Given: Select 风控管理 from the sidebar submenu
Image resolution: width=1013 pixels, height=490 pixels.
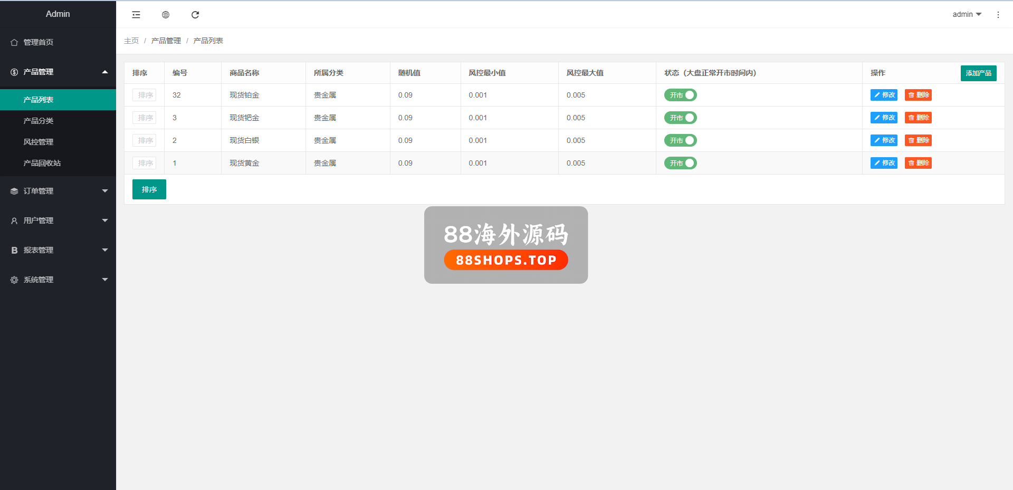Looking at the screenshot, I should [x=39, y=142].
